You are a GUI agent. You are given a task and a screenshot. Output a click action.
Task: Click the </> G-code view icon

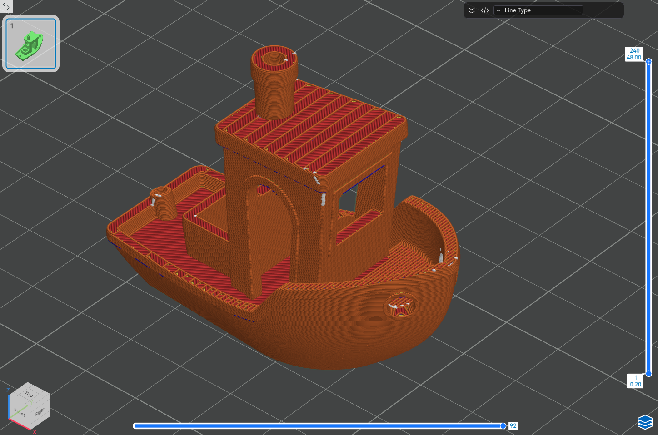click(485, 10)
